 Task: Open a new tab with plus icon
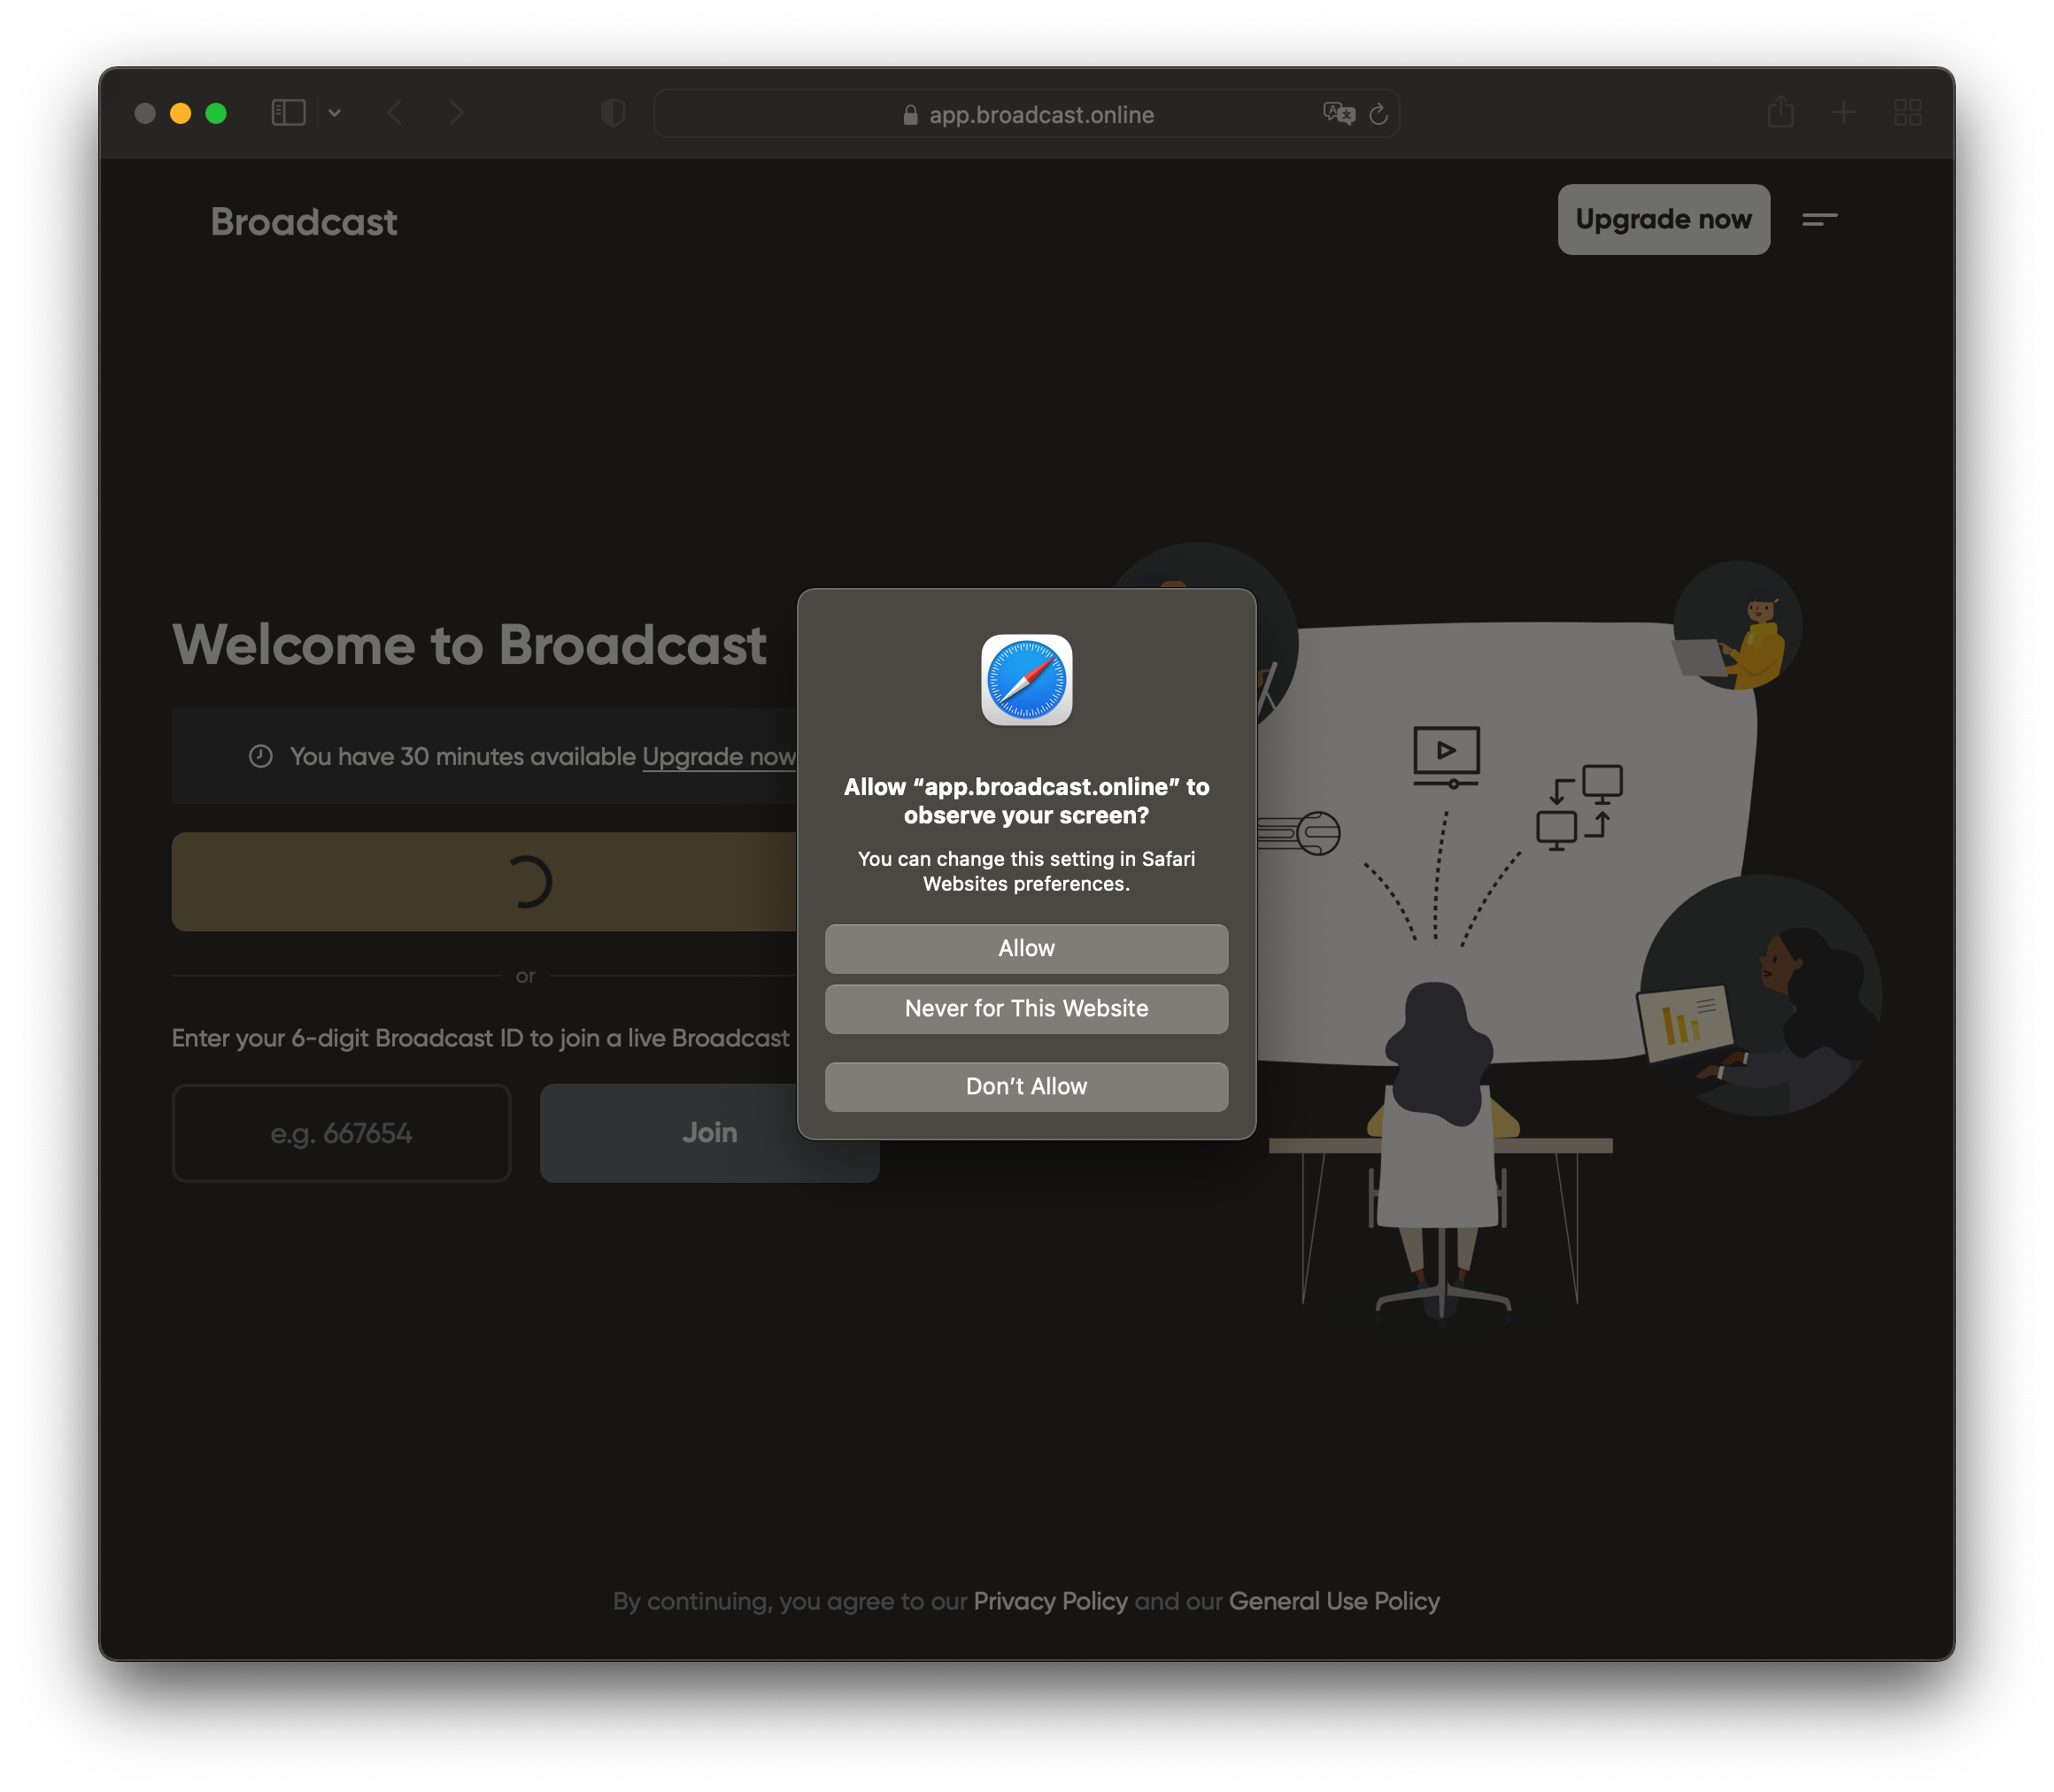pyautogui.click(x=1844, y=112)
